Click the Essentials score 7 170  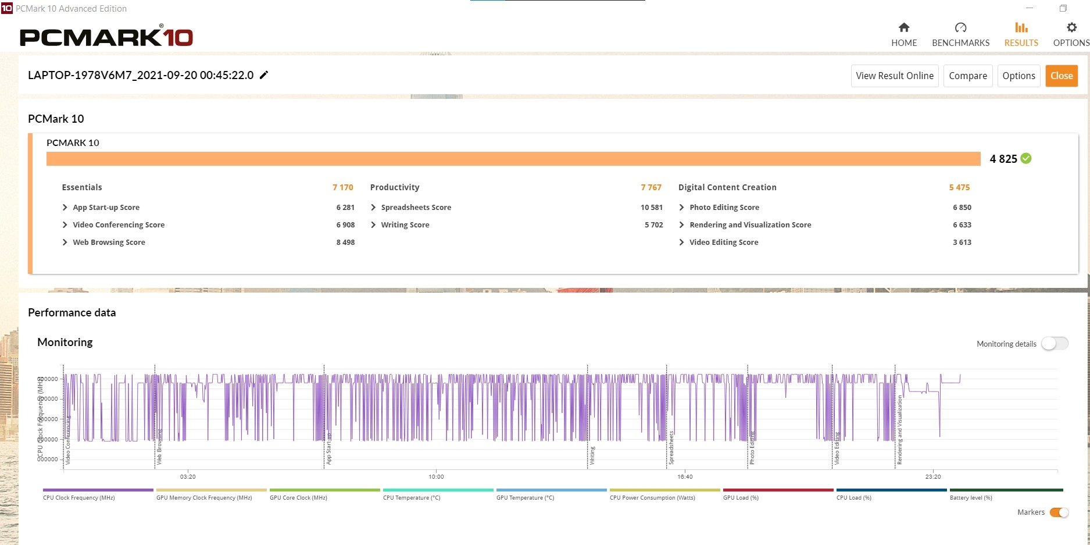[x=343, y=187]
